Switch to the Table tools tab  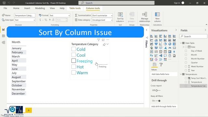(x=75, y=8)
